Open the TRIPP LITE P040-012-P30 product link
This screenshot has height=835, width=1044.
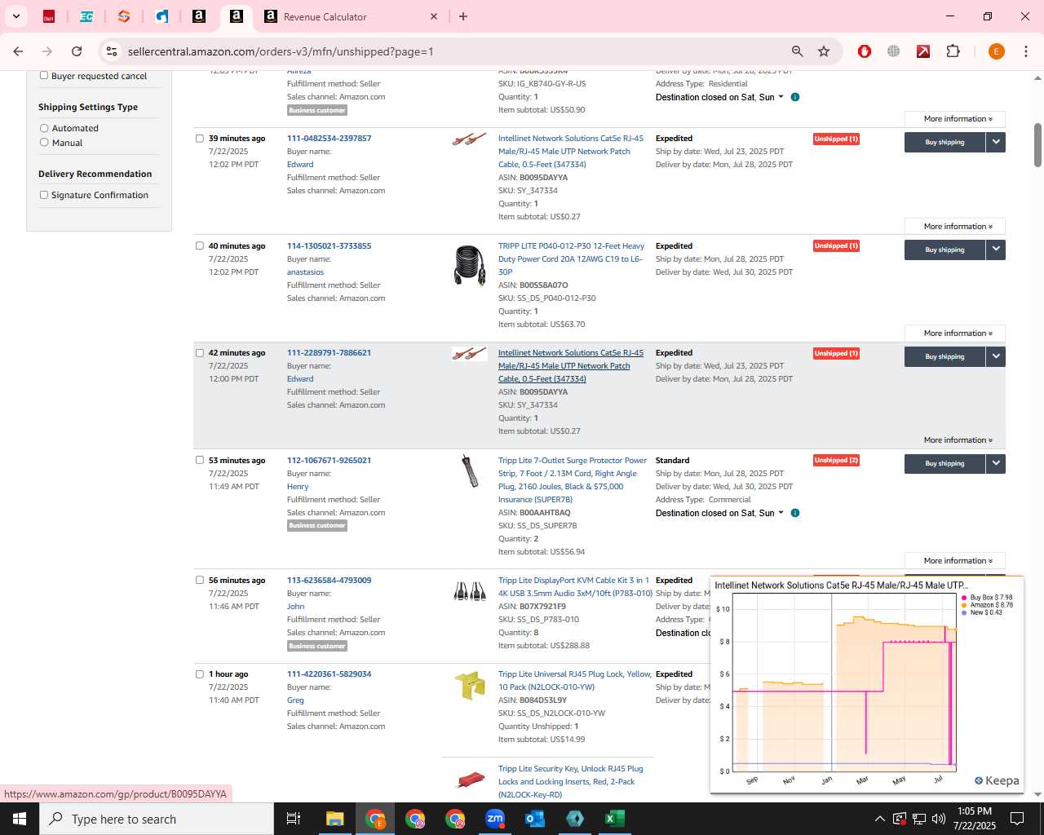coord(571,258)
